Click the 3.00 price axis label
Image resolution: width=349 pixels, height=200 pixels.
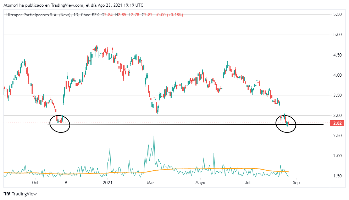(337, 116)
